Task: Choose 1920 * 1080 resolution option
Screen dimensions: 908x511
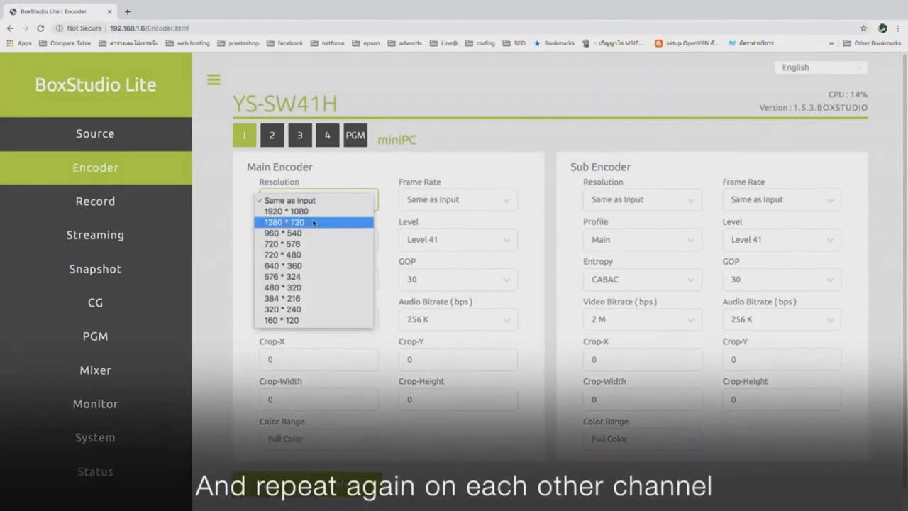Action: [x=314, y=211]
